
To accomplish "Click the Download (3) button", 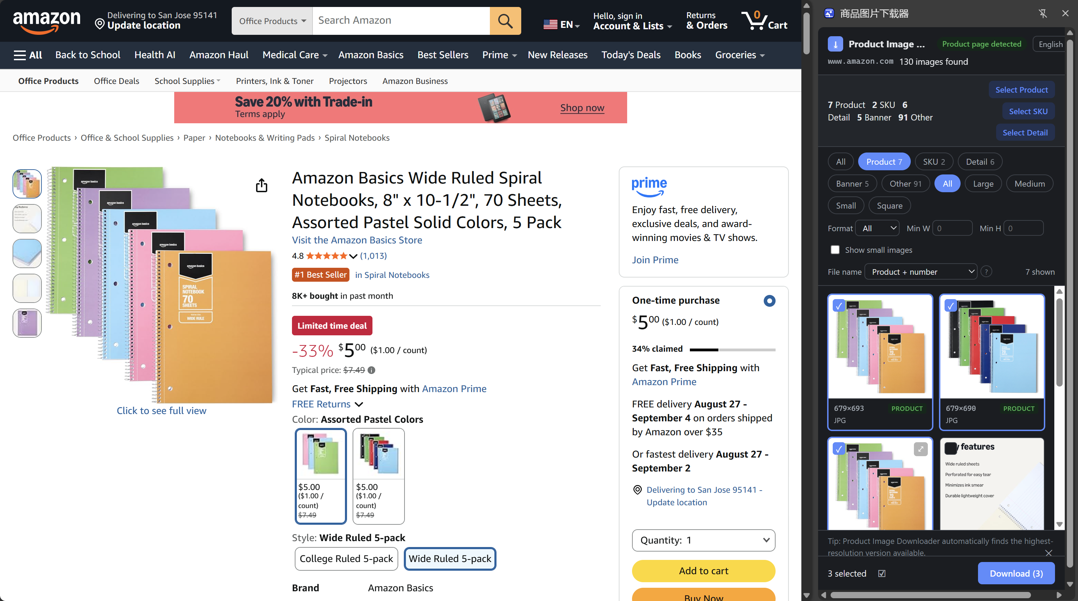I will pyautogui.click(x=1016, y=573).
